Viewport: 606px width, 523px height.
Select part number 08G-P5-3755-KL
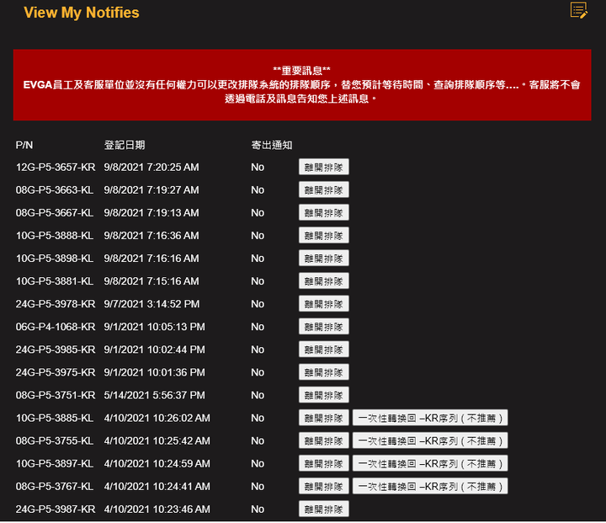click(x=55, y=441)
